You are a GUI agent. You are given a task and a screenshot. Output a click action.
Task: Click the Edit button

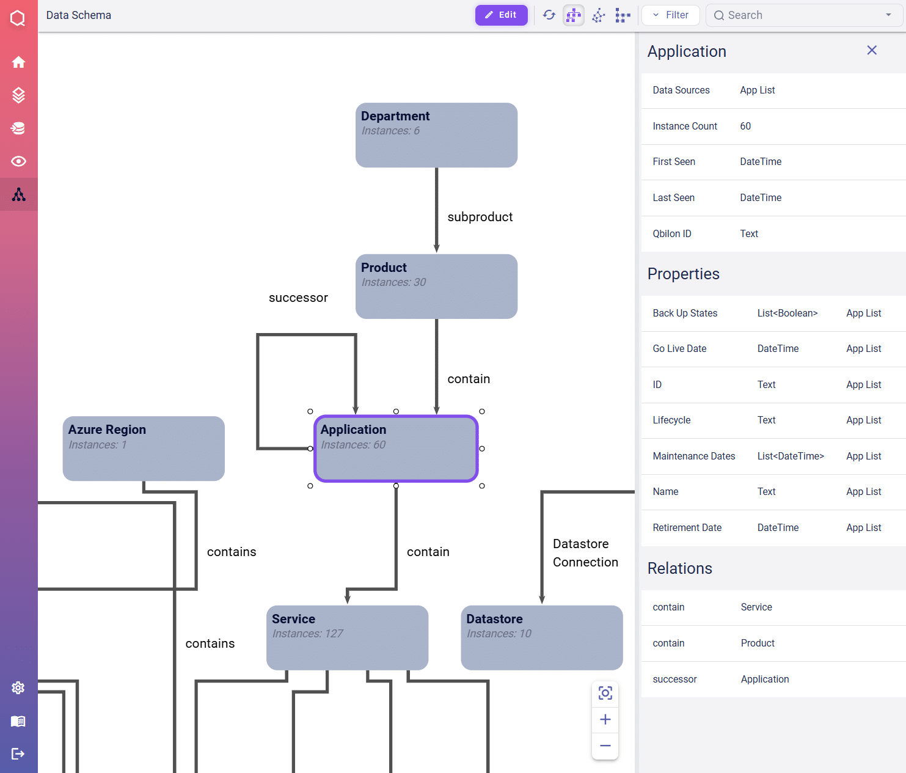click(x=501, y=15)
